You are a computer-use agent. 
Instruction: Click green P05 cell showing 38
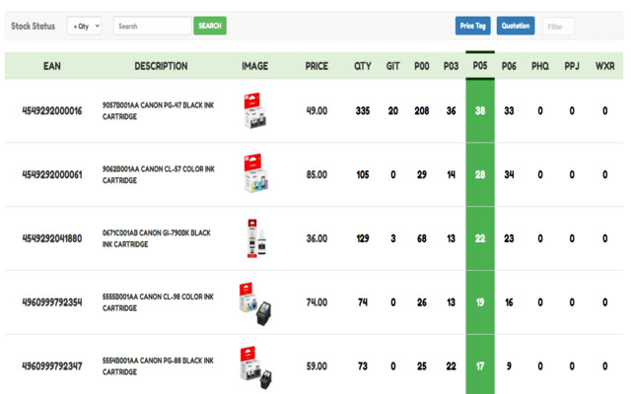coord(480,110)
